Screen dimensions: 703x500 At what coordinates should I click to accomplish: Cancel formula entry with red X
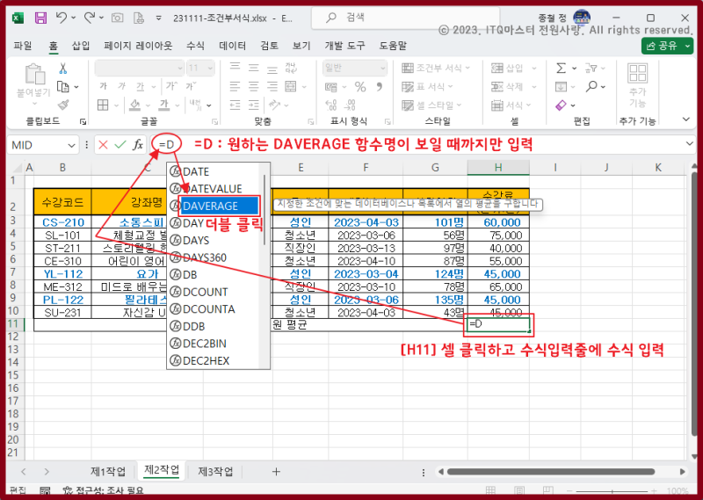[x=103, y=145]
